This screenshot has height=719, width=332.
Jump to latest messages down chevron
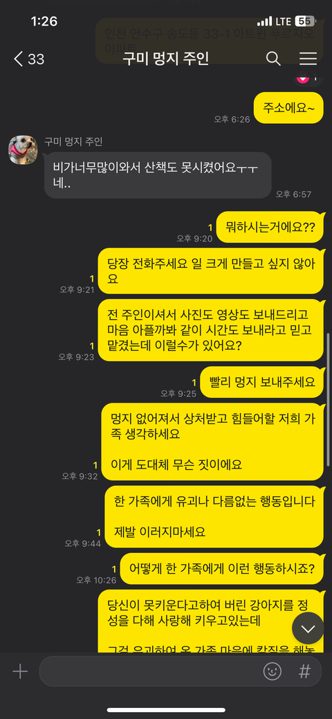(308, 628)
